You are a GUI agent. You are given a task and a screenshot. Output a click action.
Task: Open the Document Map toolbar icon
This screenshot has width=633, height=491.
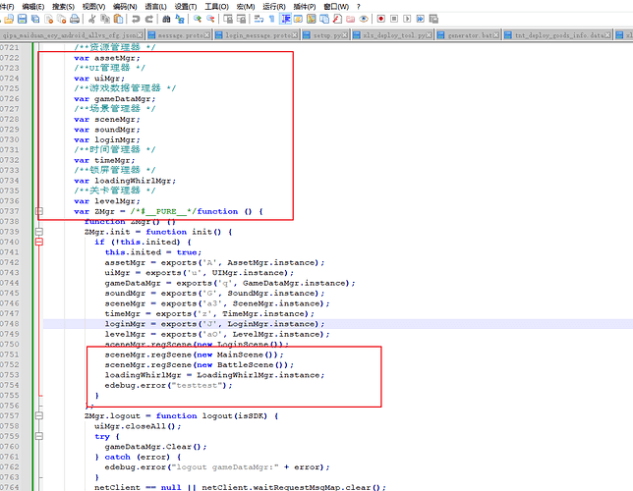pyautogui.click(x=312, y=19)
